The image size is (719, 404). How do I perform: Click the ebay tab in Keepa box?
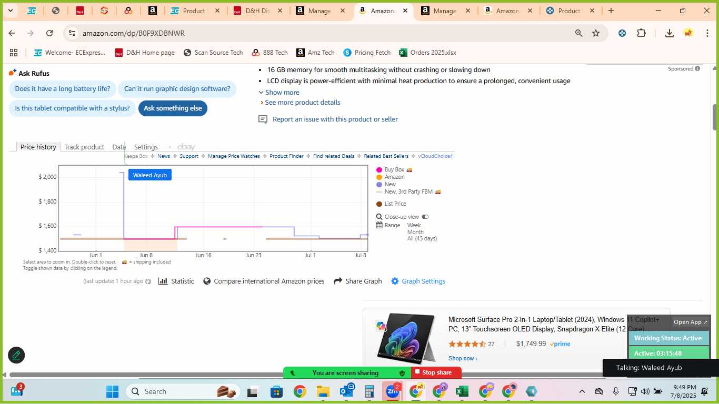(x=186, y=147)
